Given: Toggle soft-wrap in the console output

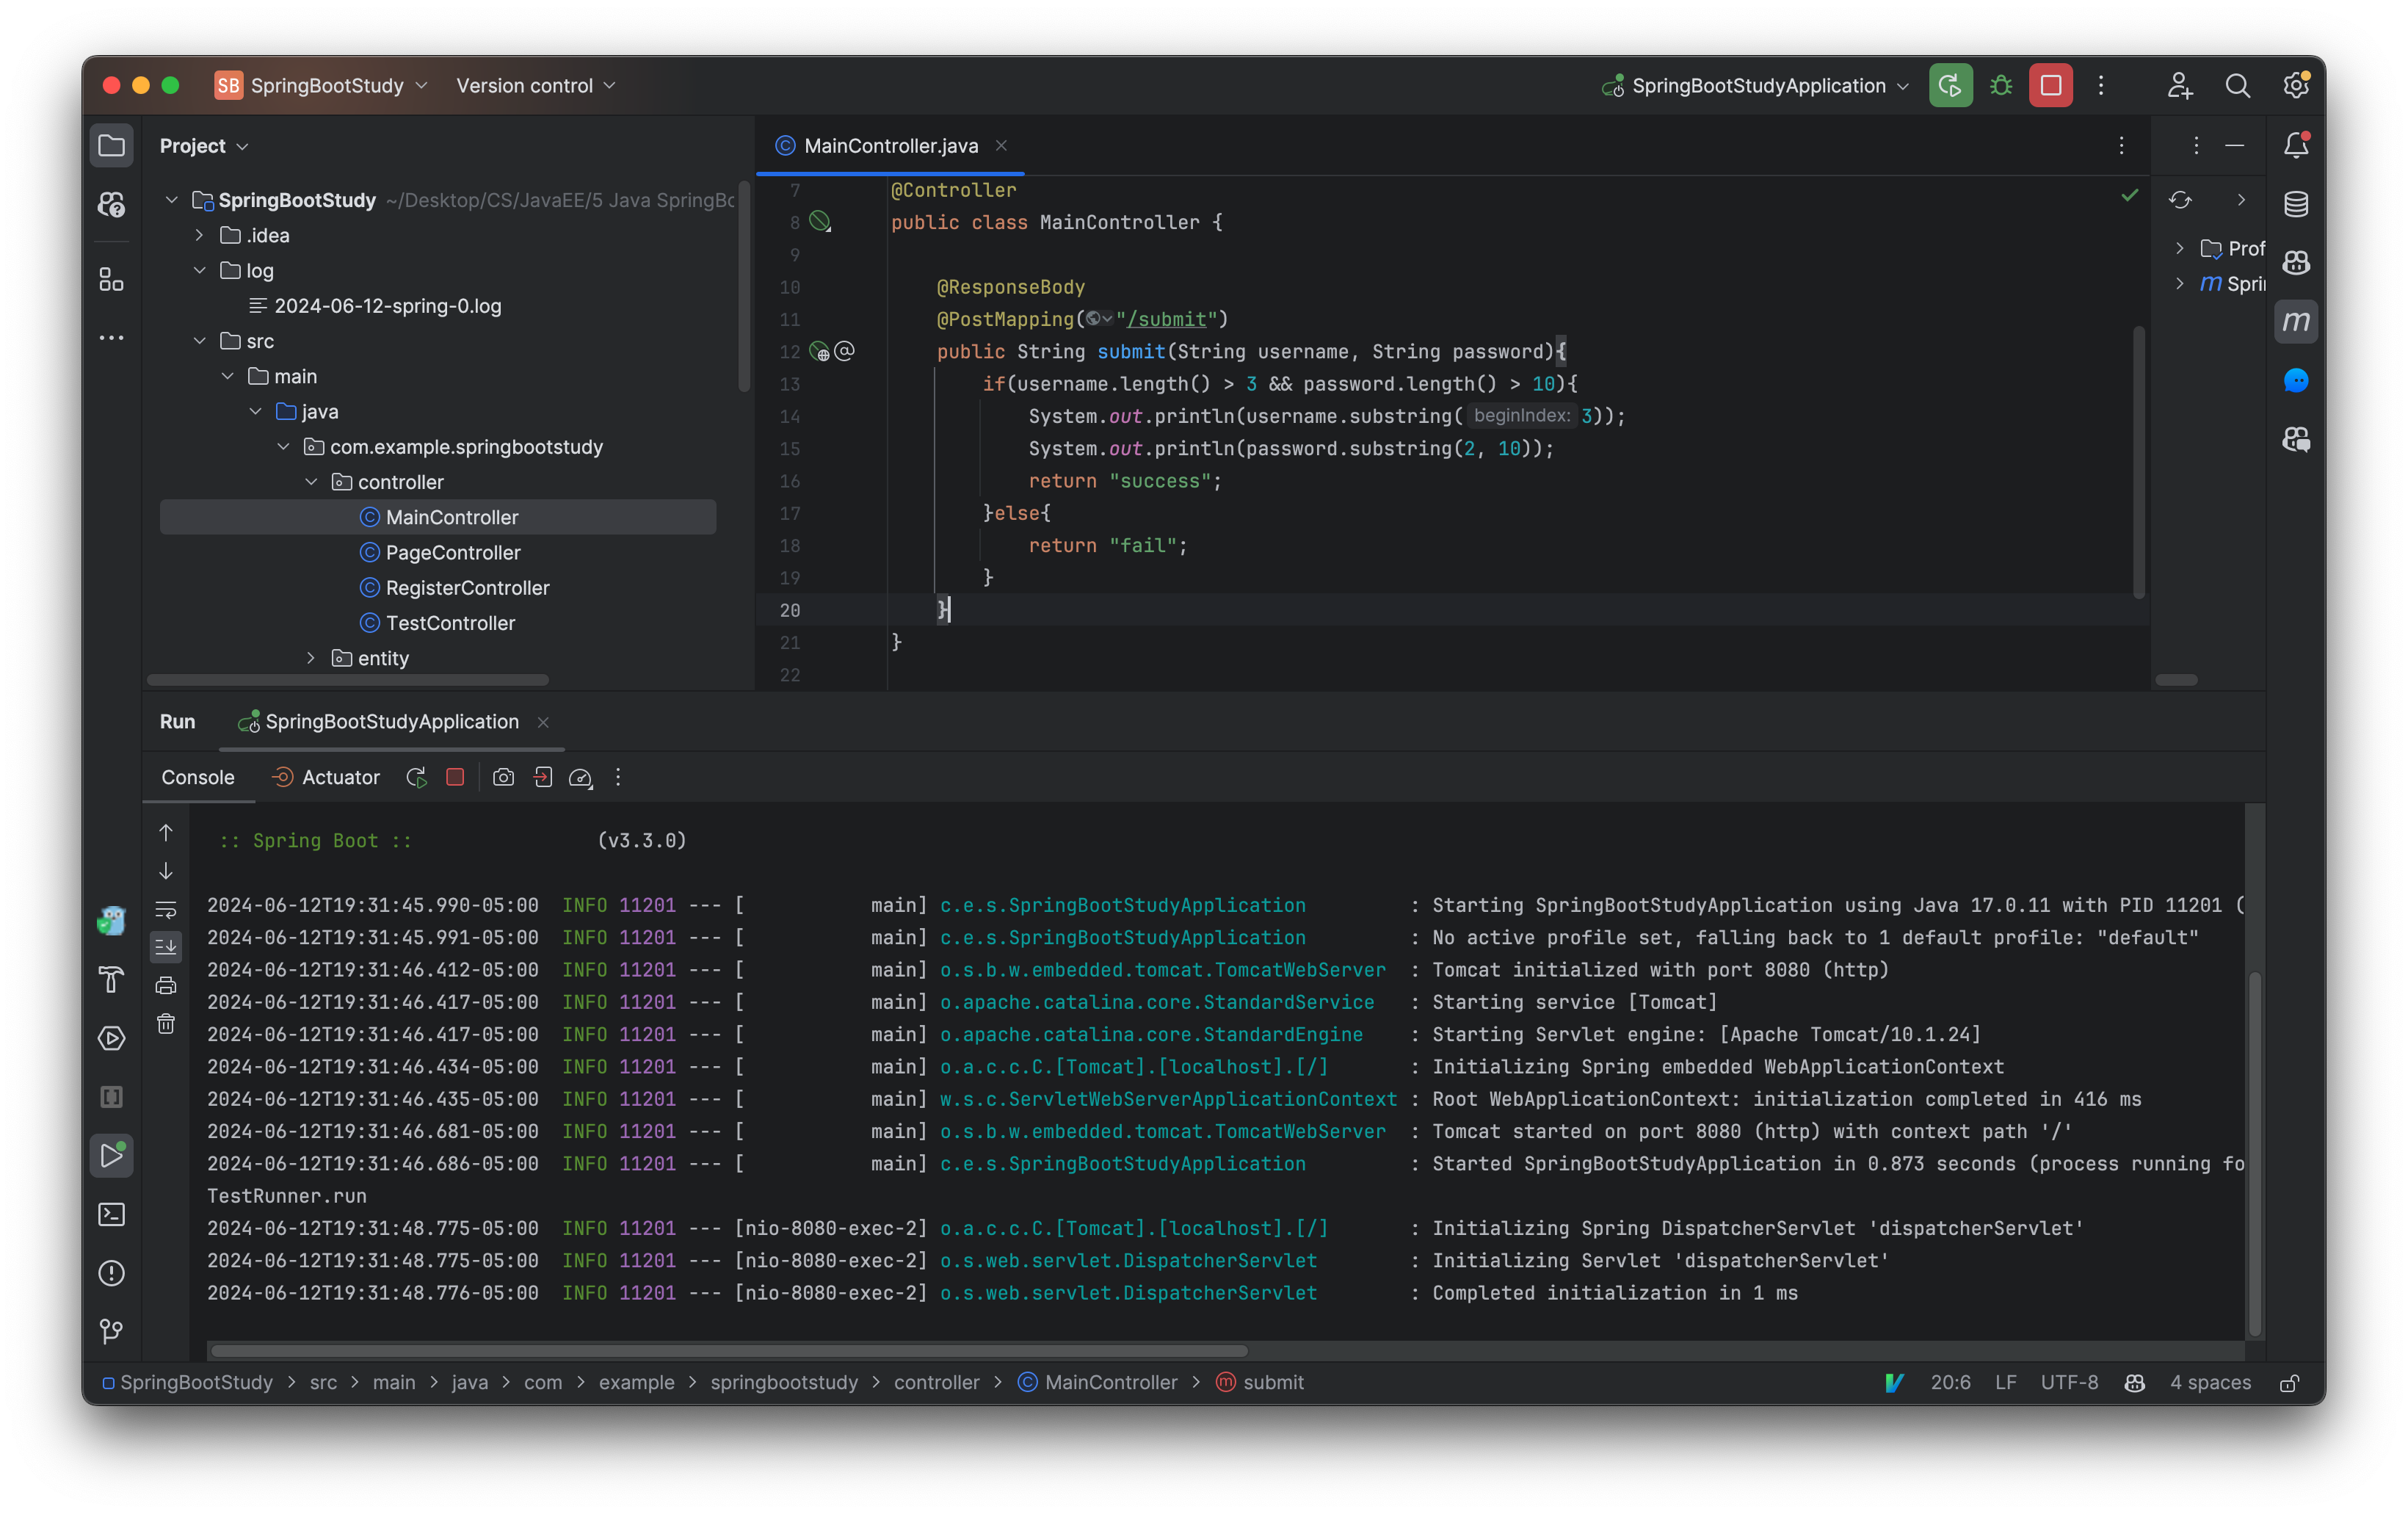Looking at the screenshot, I should (x=165, y=908).
